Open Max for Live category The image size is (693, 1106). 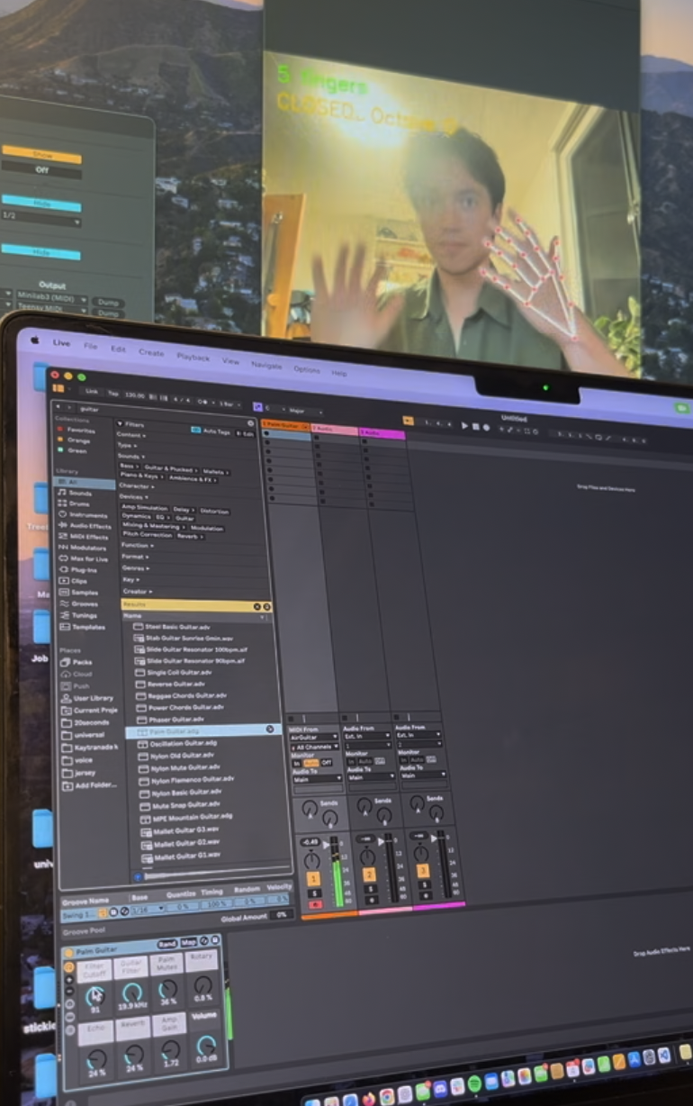click(84, 559)
